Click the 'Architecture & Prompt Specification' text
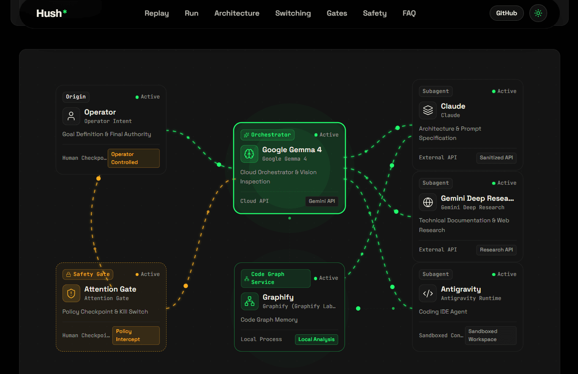 click(450, 133)
